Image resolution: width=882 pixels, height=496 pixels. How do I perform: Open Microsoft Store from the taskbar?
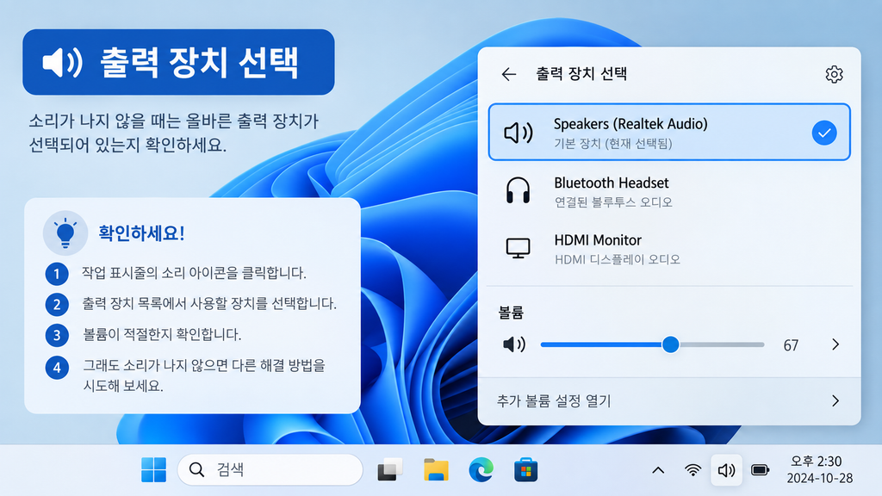click(526, 469)
